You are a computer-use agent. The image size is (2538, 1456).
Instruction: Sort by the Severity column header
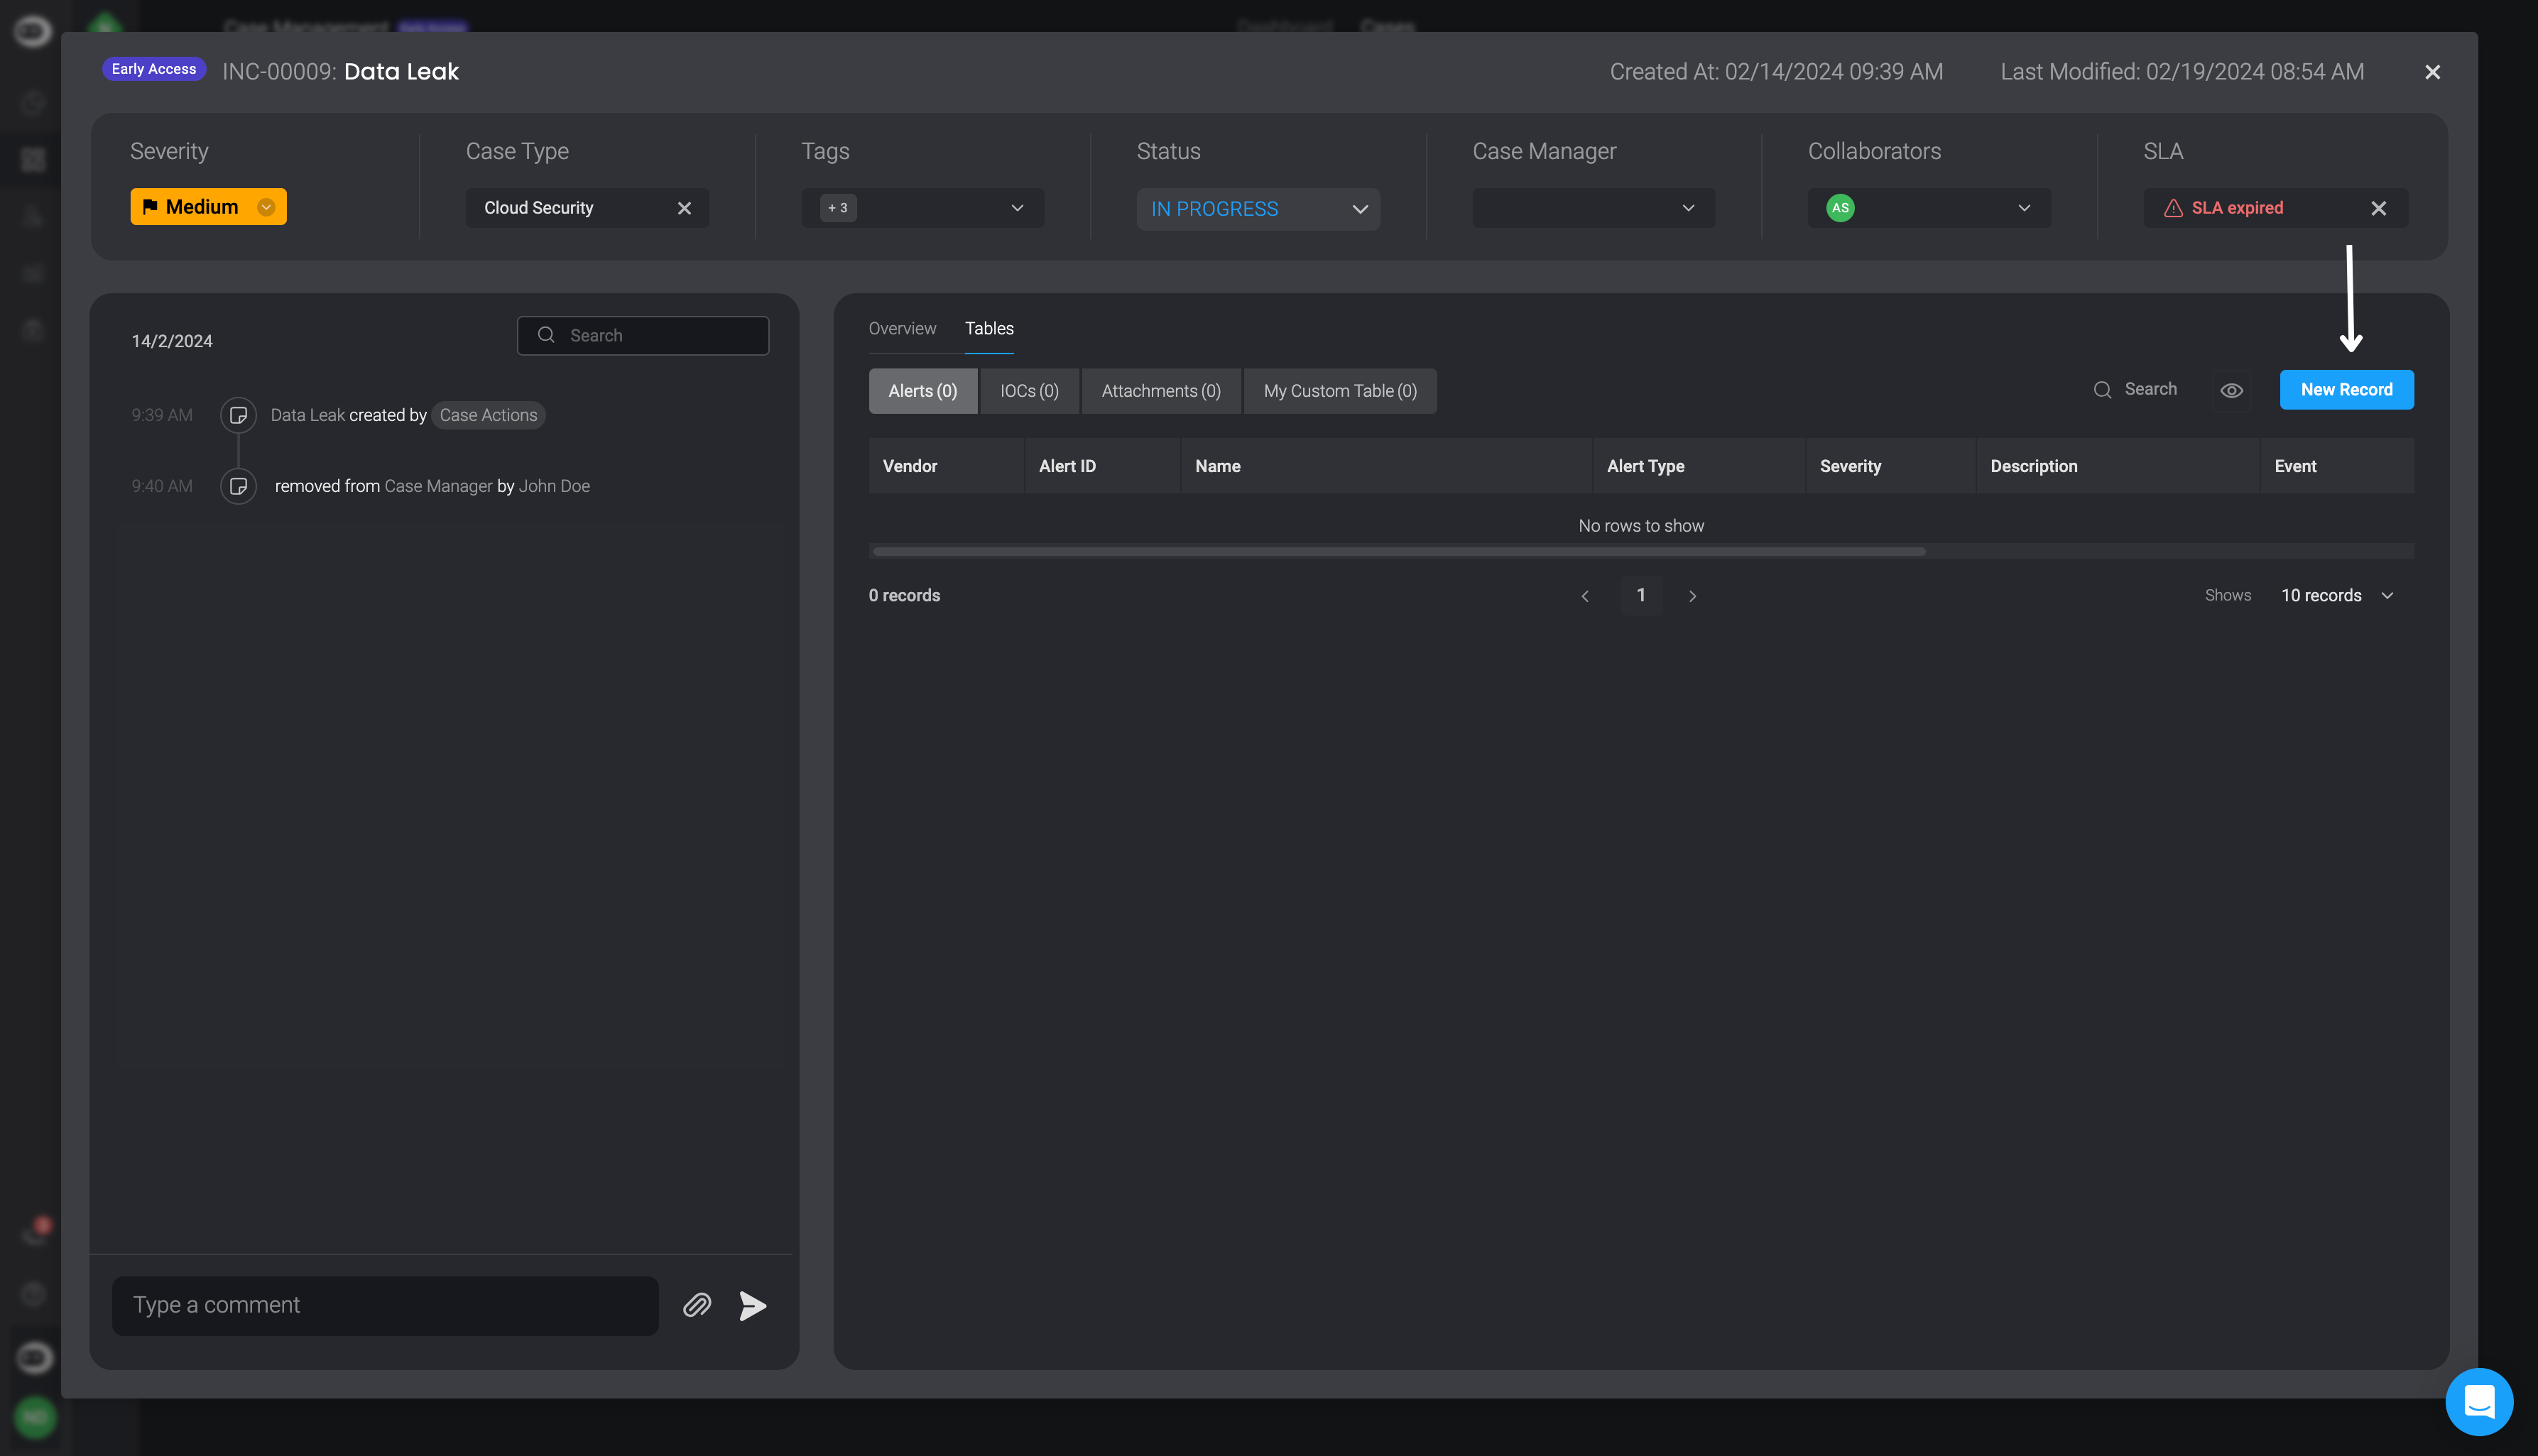pos(1890,466)
